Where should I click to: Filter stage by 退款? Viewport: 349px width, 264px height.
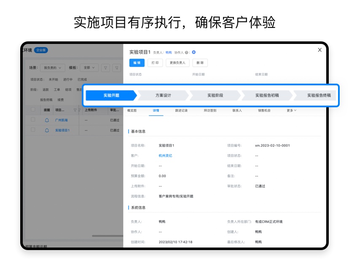coord(46,90)
